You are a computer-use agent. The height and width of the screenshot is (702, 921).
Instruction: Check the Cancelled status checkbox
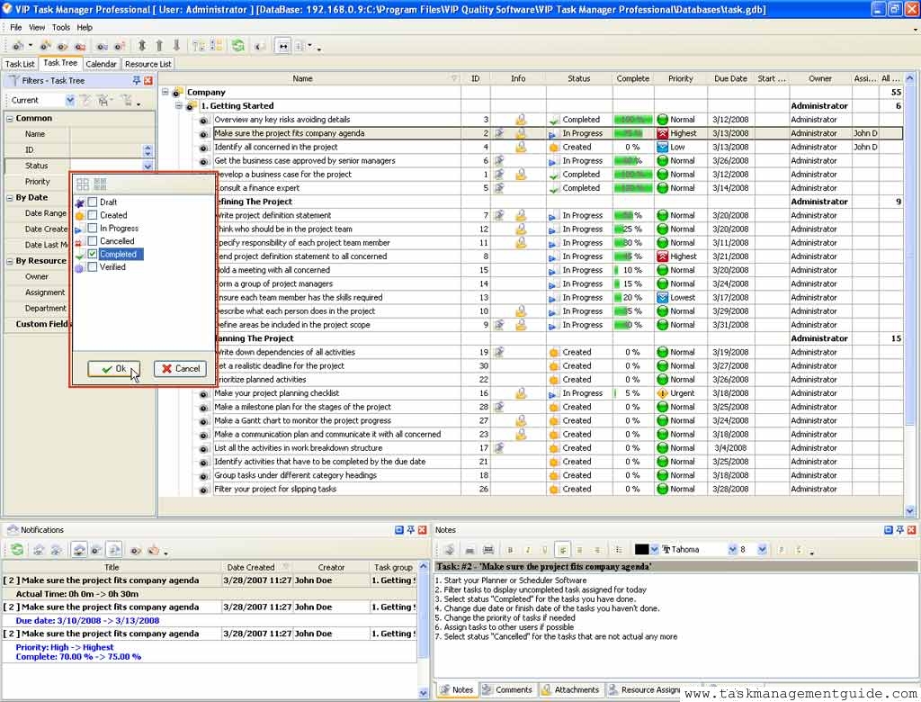[x=93, y=241]
